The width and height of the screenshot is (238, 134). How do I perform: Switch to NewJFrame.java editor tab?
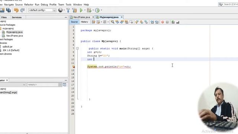pyautogui.click(x=82, y=17)
